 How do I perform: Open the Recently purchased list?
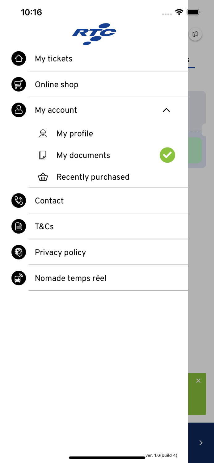(93, 177)
